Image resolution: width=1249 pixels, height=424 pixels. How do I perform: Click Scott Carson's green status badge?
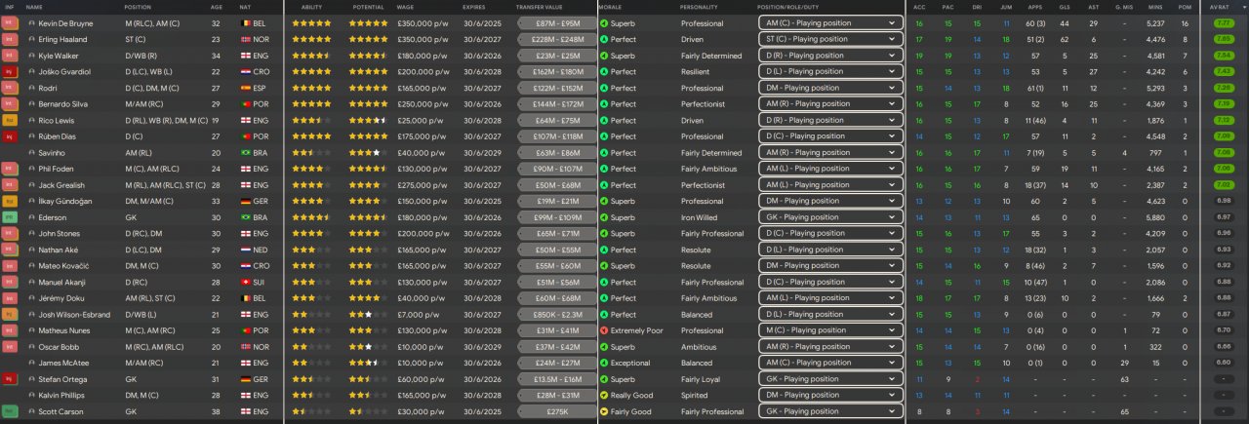[x=10, y=411]
